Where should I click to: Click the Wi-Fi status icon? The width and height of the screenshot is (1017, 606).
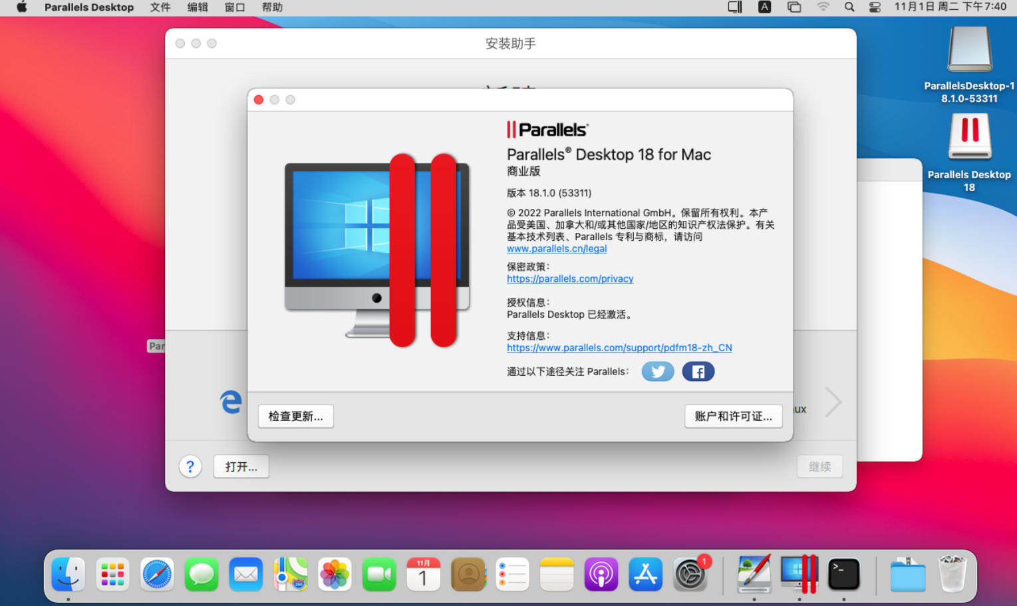pos(823,7)
